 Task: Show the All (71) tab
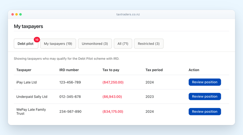[123, 44]
